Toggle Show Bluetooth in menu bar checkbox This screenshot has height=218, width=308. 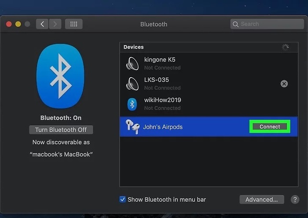coord(123,200)
